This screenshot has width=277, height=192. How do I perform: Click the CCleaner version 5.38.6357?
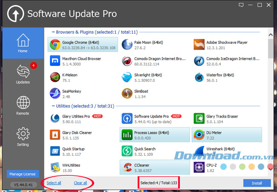(143, 171)
